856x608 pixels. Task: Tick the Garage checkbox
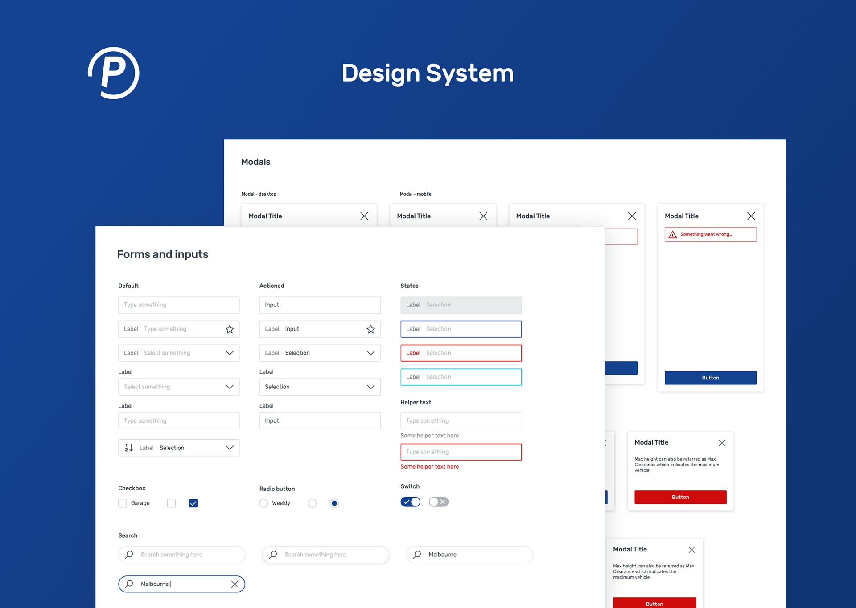pos(123,503)
